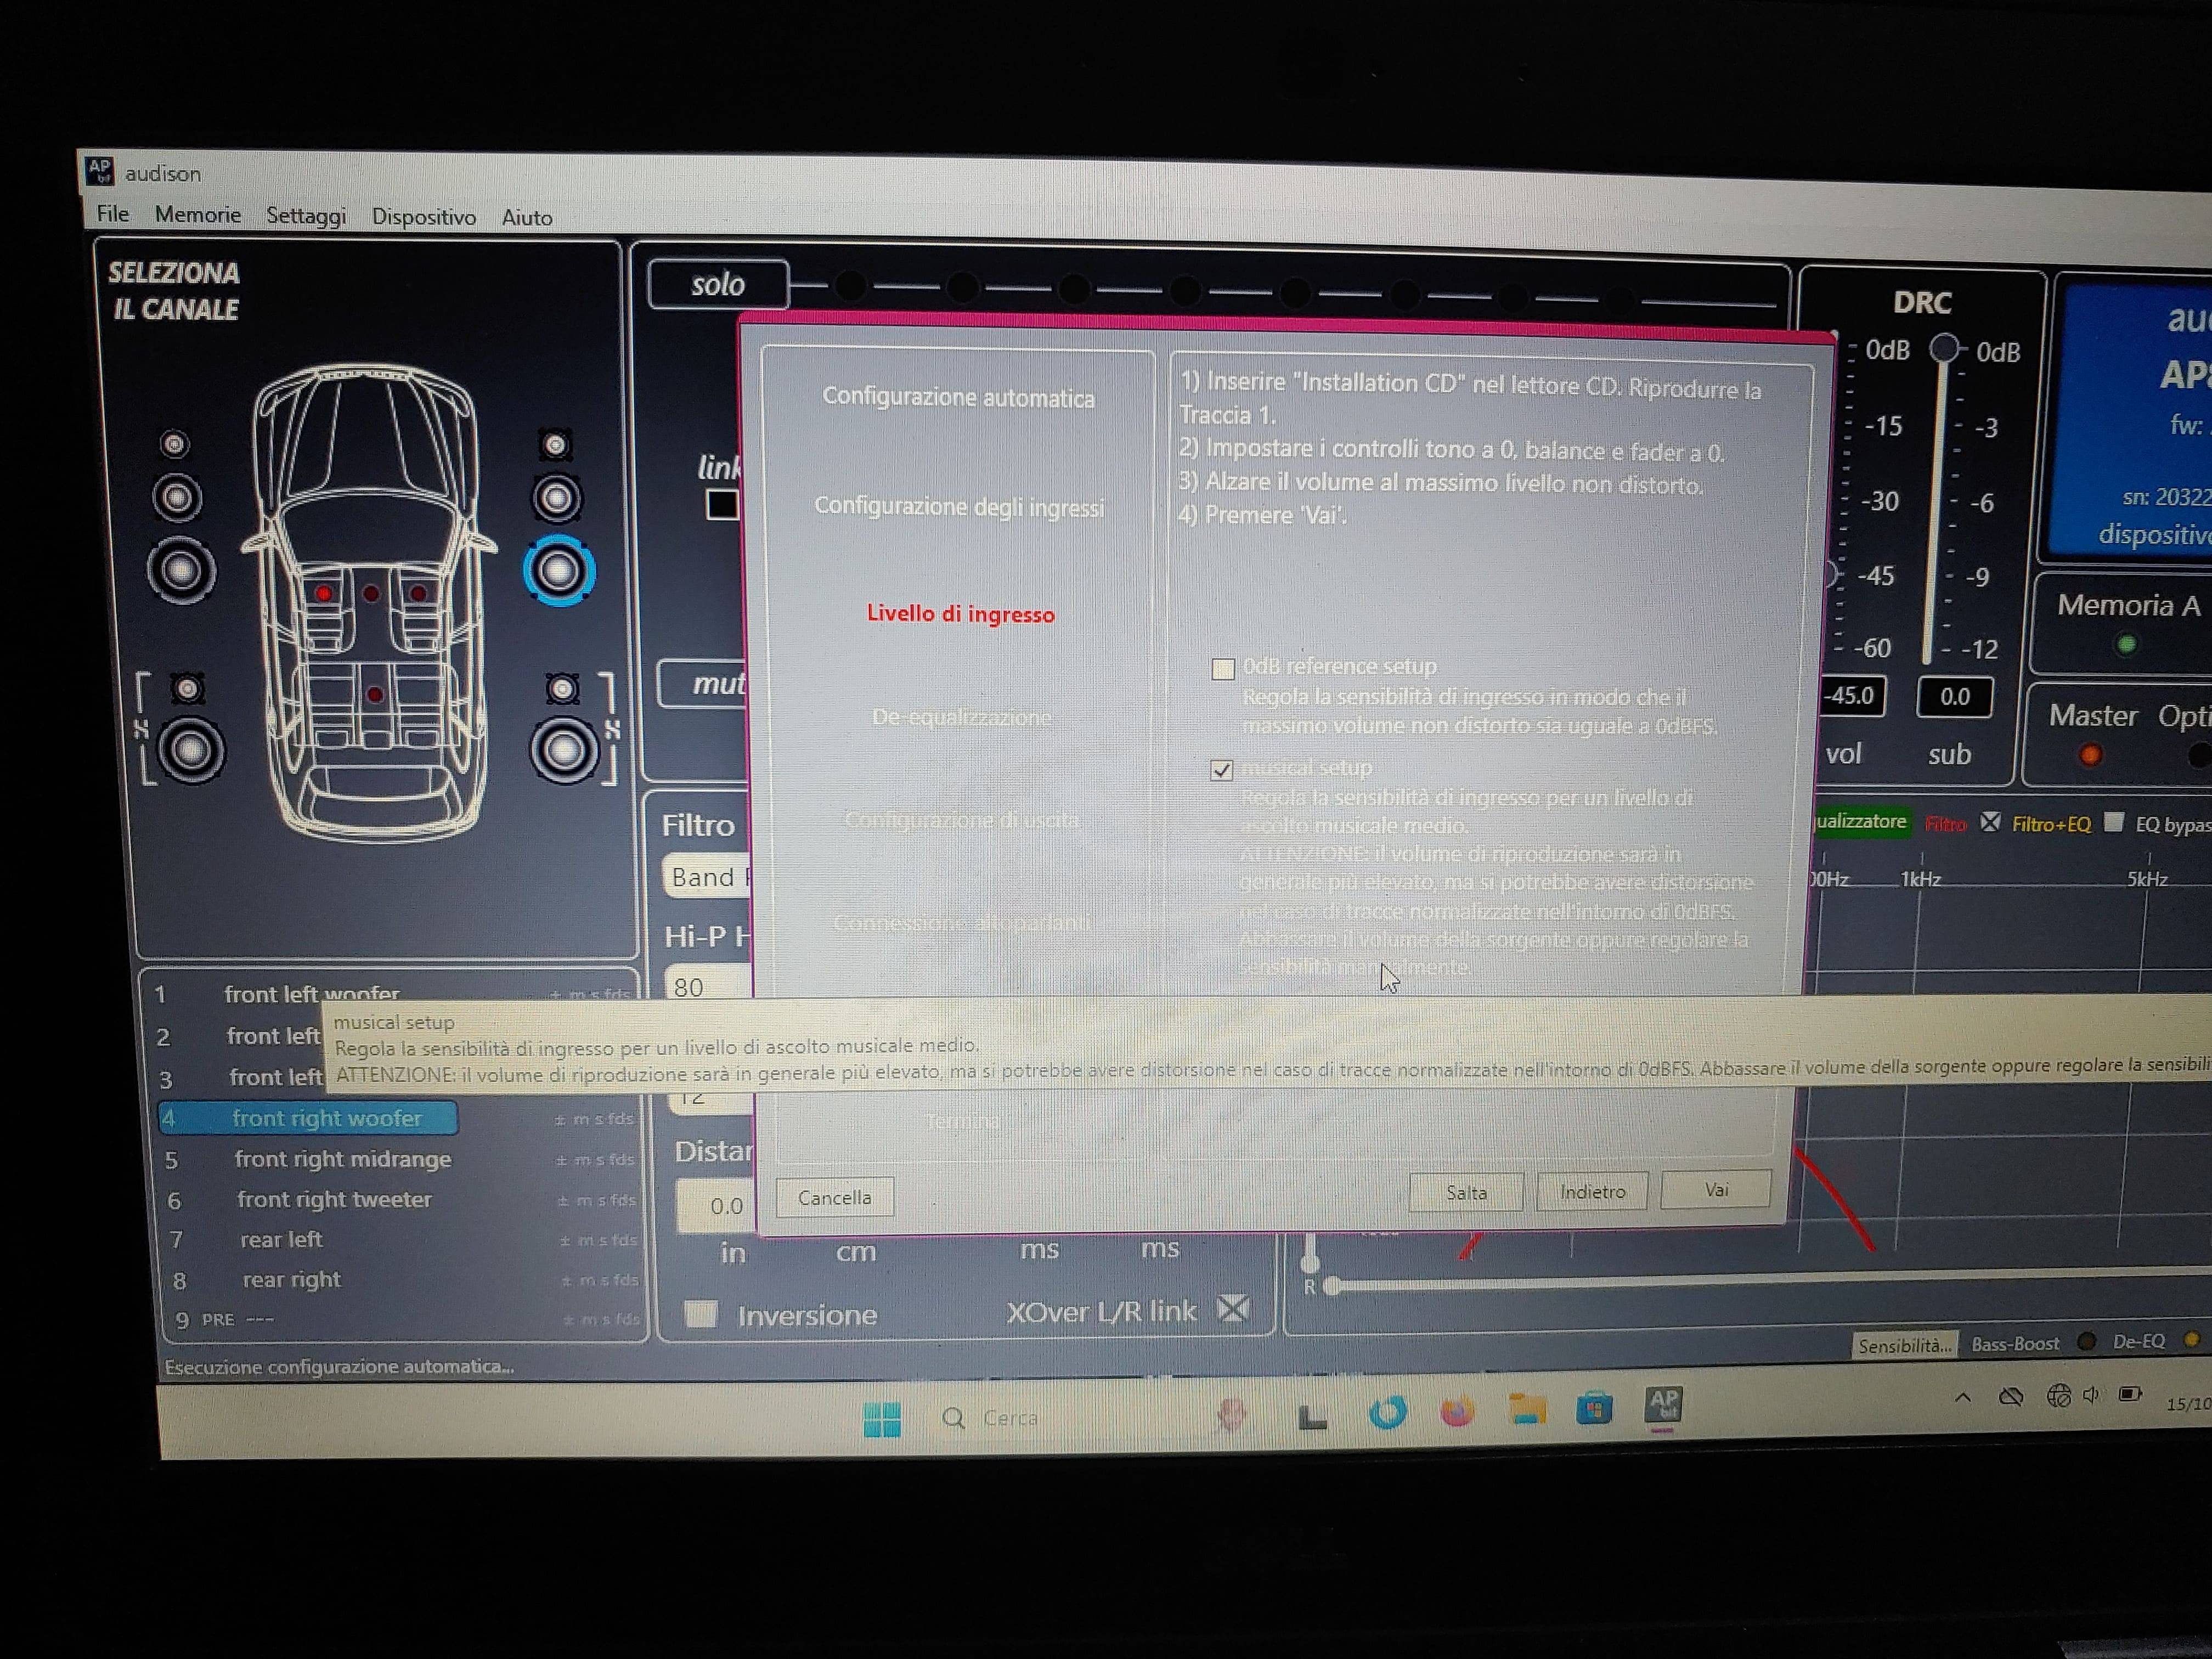Click the Cancella button
Image resolution: width=2212 pixels, height=1659 pixels.
click(x=834, y=1197)
